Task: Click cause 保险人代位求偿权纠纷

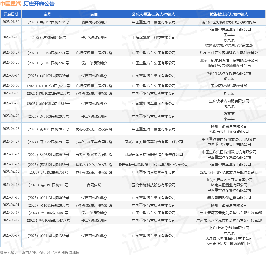Action: click(94, 165)
